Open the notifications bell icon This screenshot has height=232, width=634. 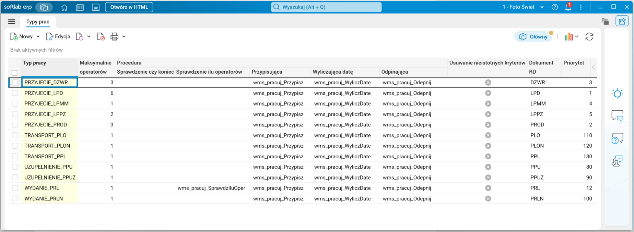point(568,7)
